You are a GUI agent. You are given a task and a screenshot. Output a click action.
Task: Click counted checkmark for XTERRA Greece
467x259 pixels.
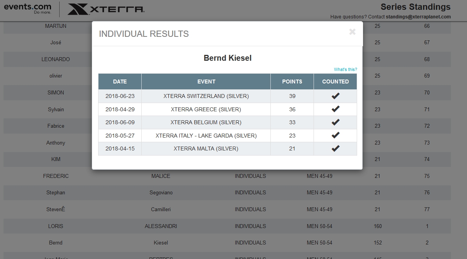click(335, 109)
